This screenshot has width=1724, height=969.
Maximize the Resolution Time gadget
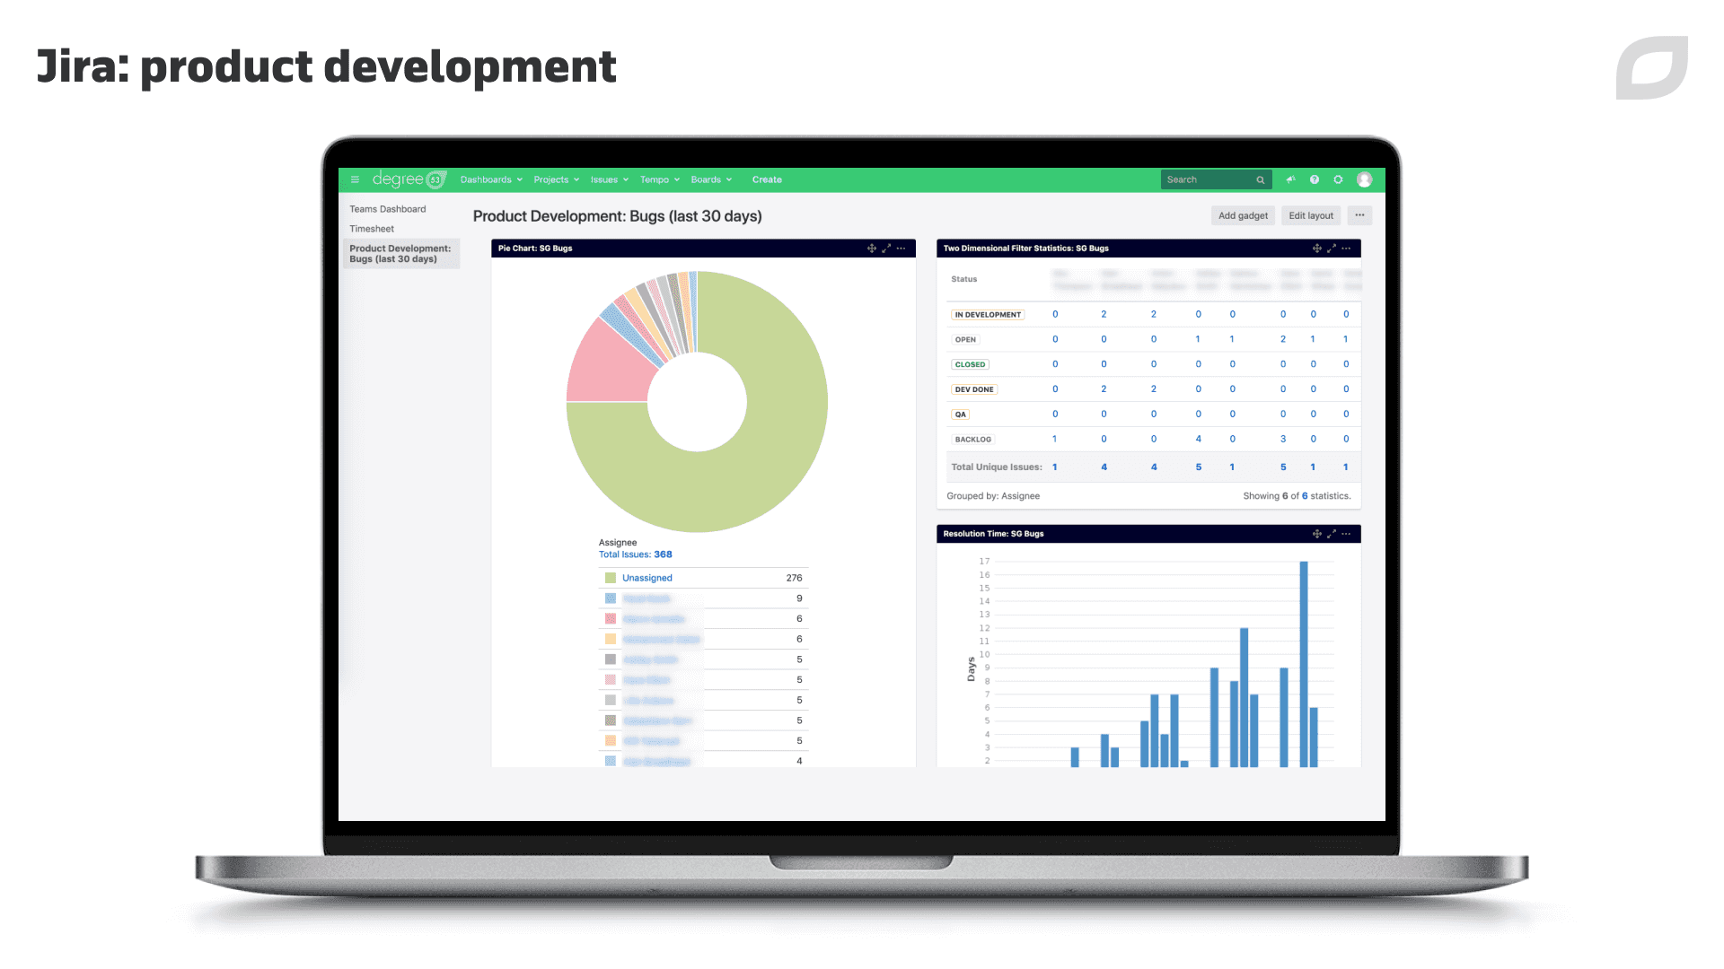(x=1332, y=534)
